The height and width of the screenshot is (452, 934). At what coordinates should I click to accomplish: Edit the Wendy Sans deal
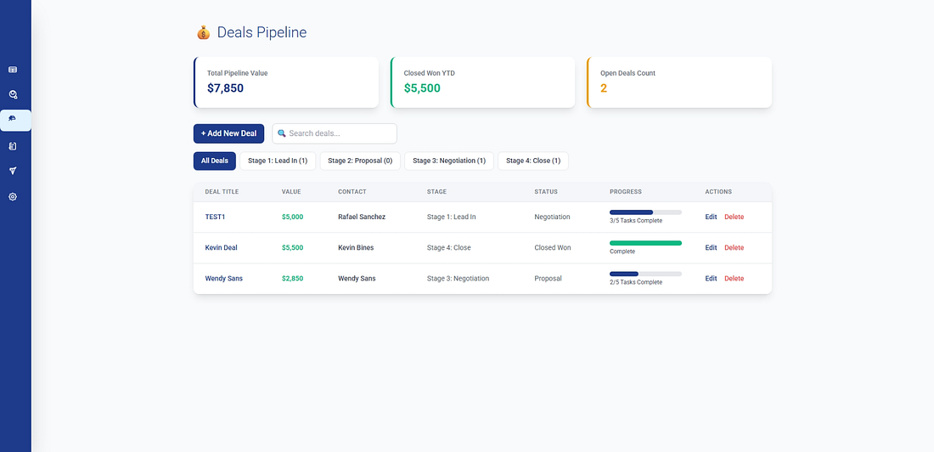(x=711, y=279)
